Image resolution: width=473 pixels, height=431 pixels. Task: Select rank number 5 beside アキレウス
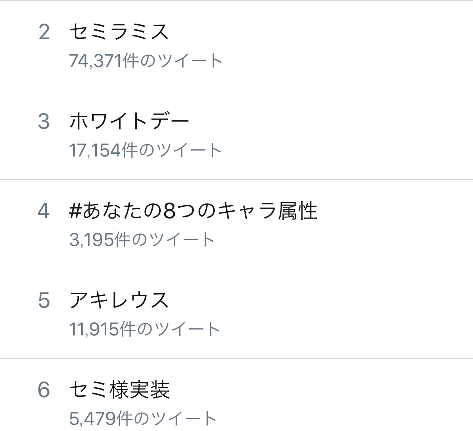pyautogui.click(x=44, y=300)
